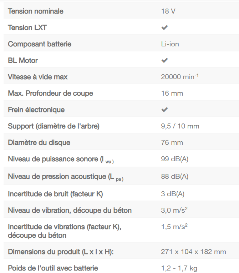The height and width of the screenshot is (273, 239).
Task: Select the Niveau de vibration, découpe du béton label
Action: pyautogui.click(x=70, y=210)
